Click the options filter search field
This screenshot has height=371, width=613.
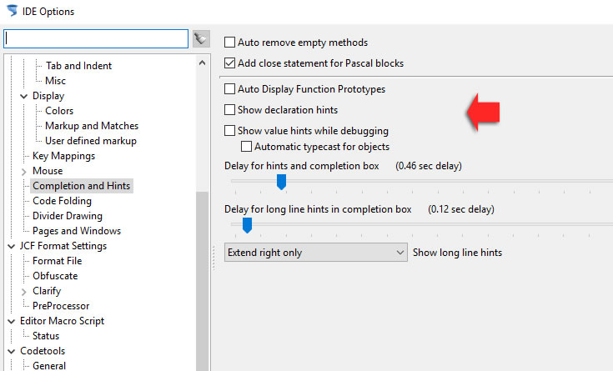coord(96,38)
